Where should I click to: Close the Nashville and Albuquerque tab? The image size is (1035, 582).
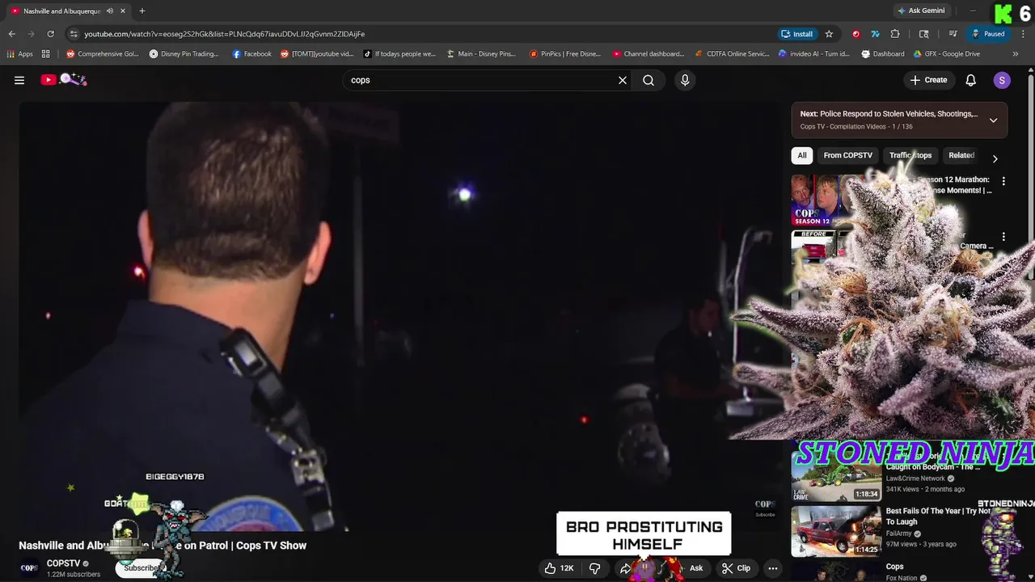coord(125,11)
